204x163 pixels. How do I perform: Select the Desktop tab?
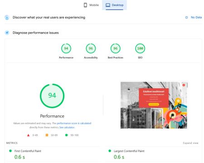114,5
